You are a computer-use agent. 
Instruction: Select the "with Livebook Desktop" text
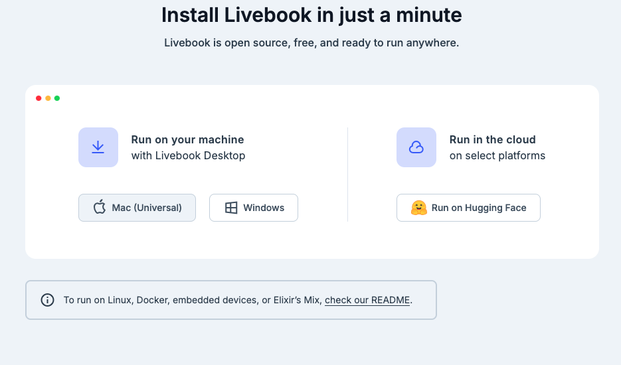(188, 155)
